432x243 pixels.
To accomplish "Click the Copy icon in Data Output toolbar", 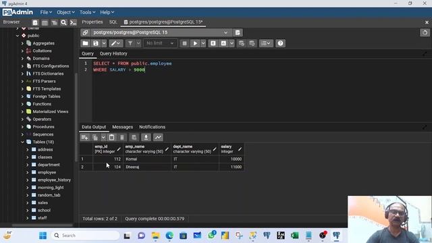I will (x=95, y=137).
